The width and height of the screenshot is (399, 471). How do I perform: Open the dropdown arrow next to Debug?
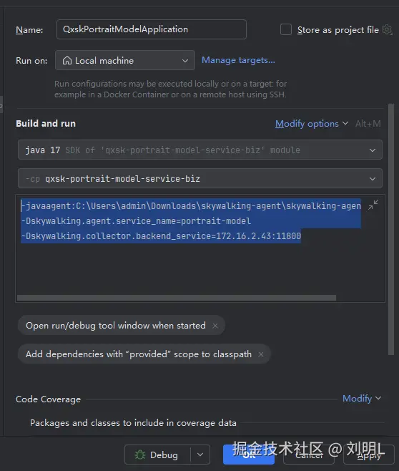click(200, 455)
